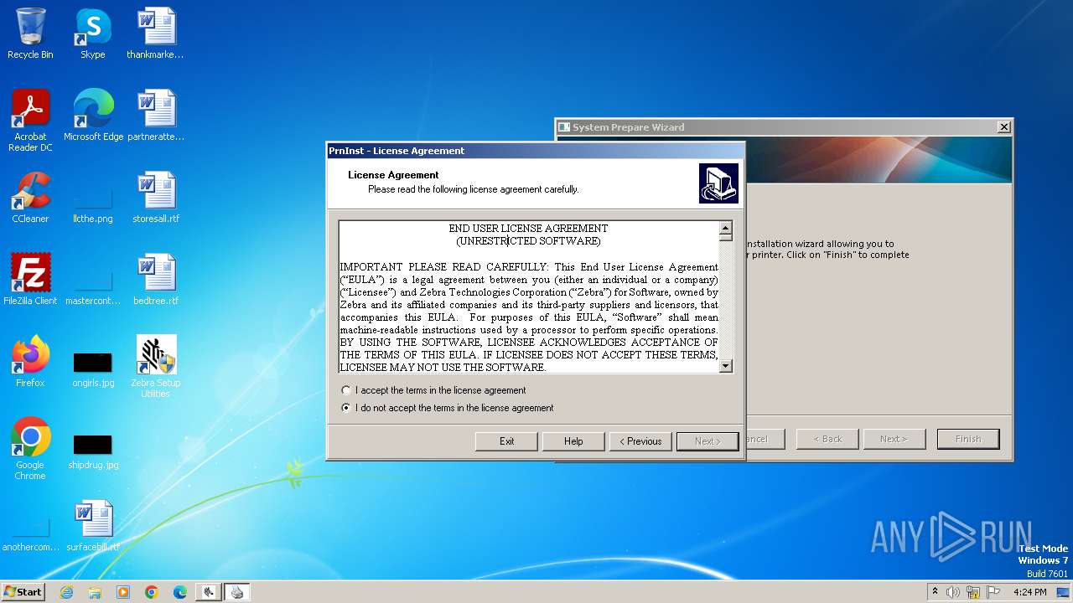The width and height of the screenshot is (1073, 603).
Task: Click the license text scrollbar track
Action: 726,301
